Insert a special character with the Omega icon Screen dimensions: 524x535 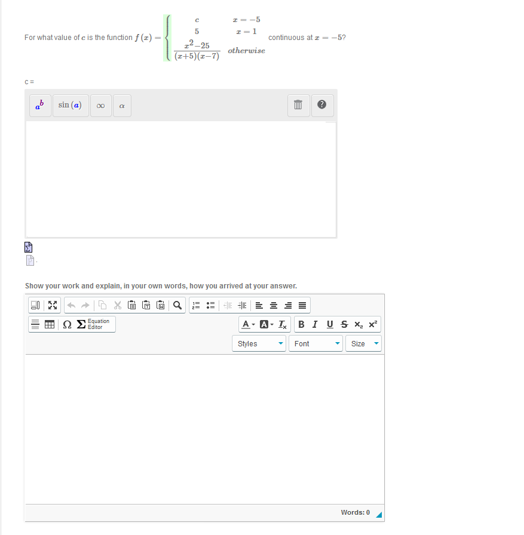66,324
